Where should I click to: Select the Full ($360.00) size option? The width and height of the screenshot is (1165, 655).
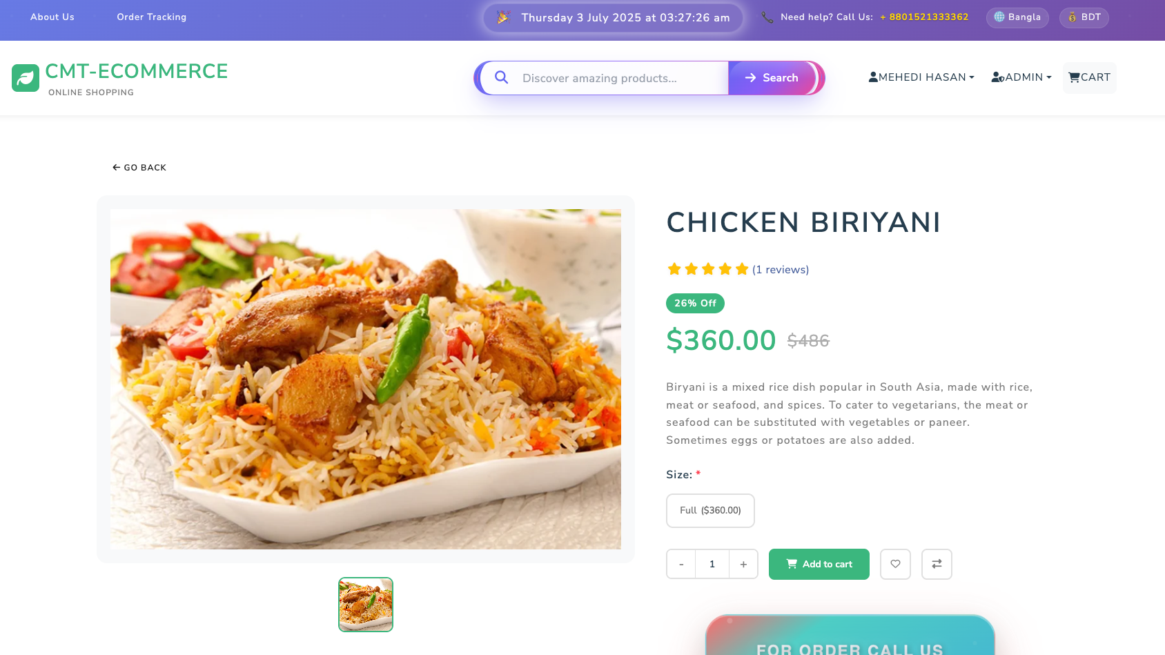click(709, 511)
